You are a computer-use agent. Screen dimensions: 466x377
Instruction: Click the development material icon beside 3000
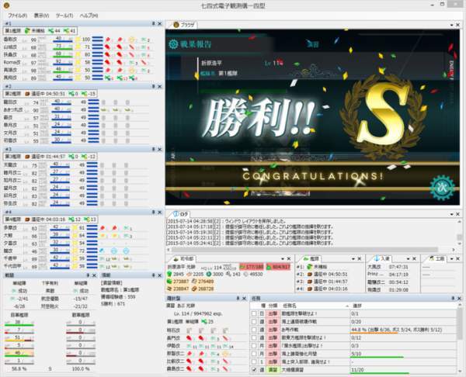[x=209, y=274]
